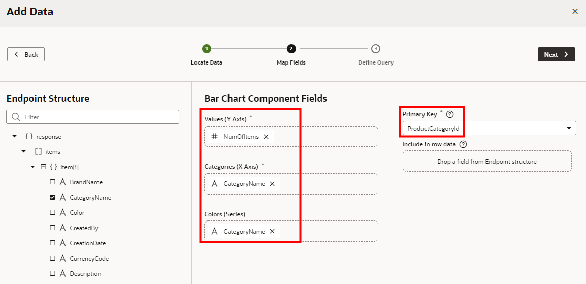Focus the Endpoint Structure filter field

(x=93, y=117)
